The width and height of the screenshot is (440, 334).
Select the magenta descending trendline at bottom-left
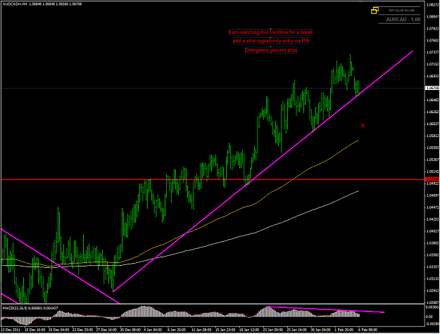60,266
